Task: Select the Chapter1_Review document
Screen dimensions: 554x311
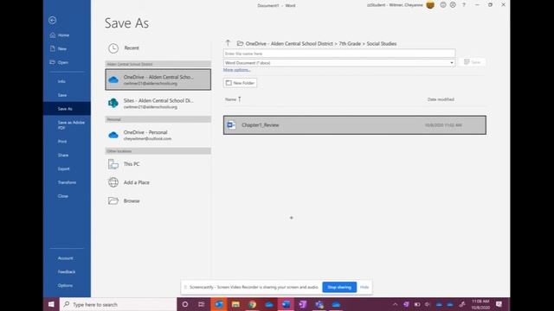Action: (354, 124)
